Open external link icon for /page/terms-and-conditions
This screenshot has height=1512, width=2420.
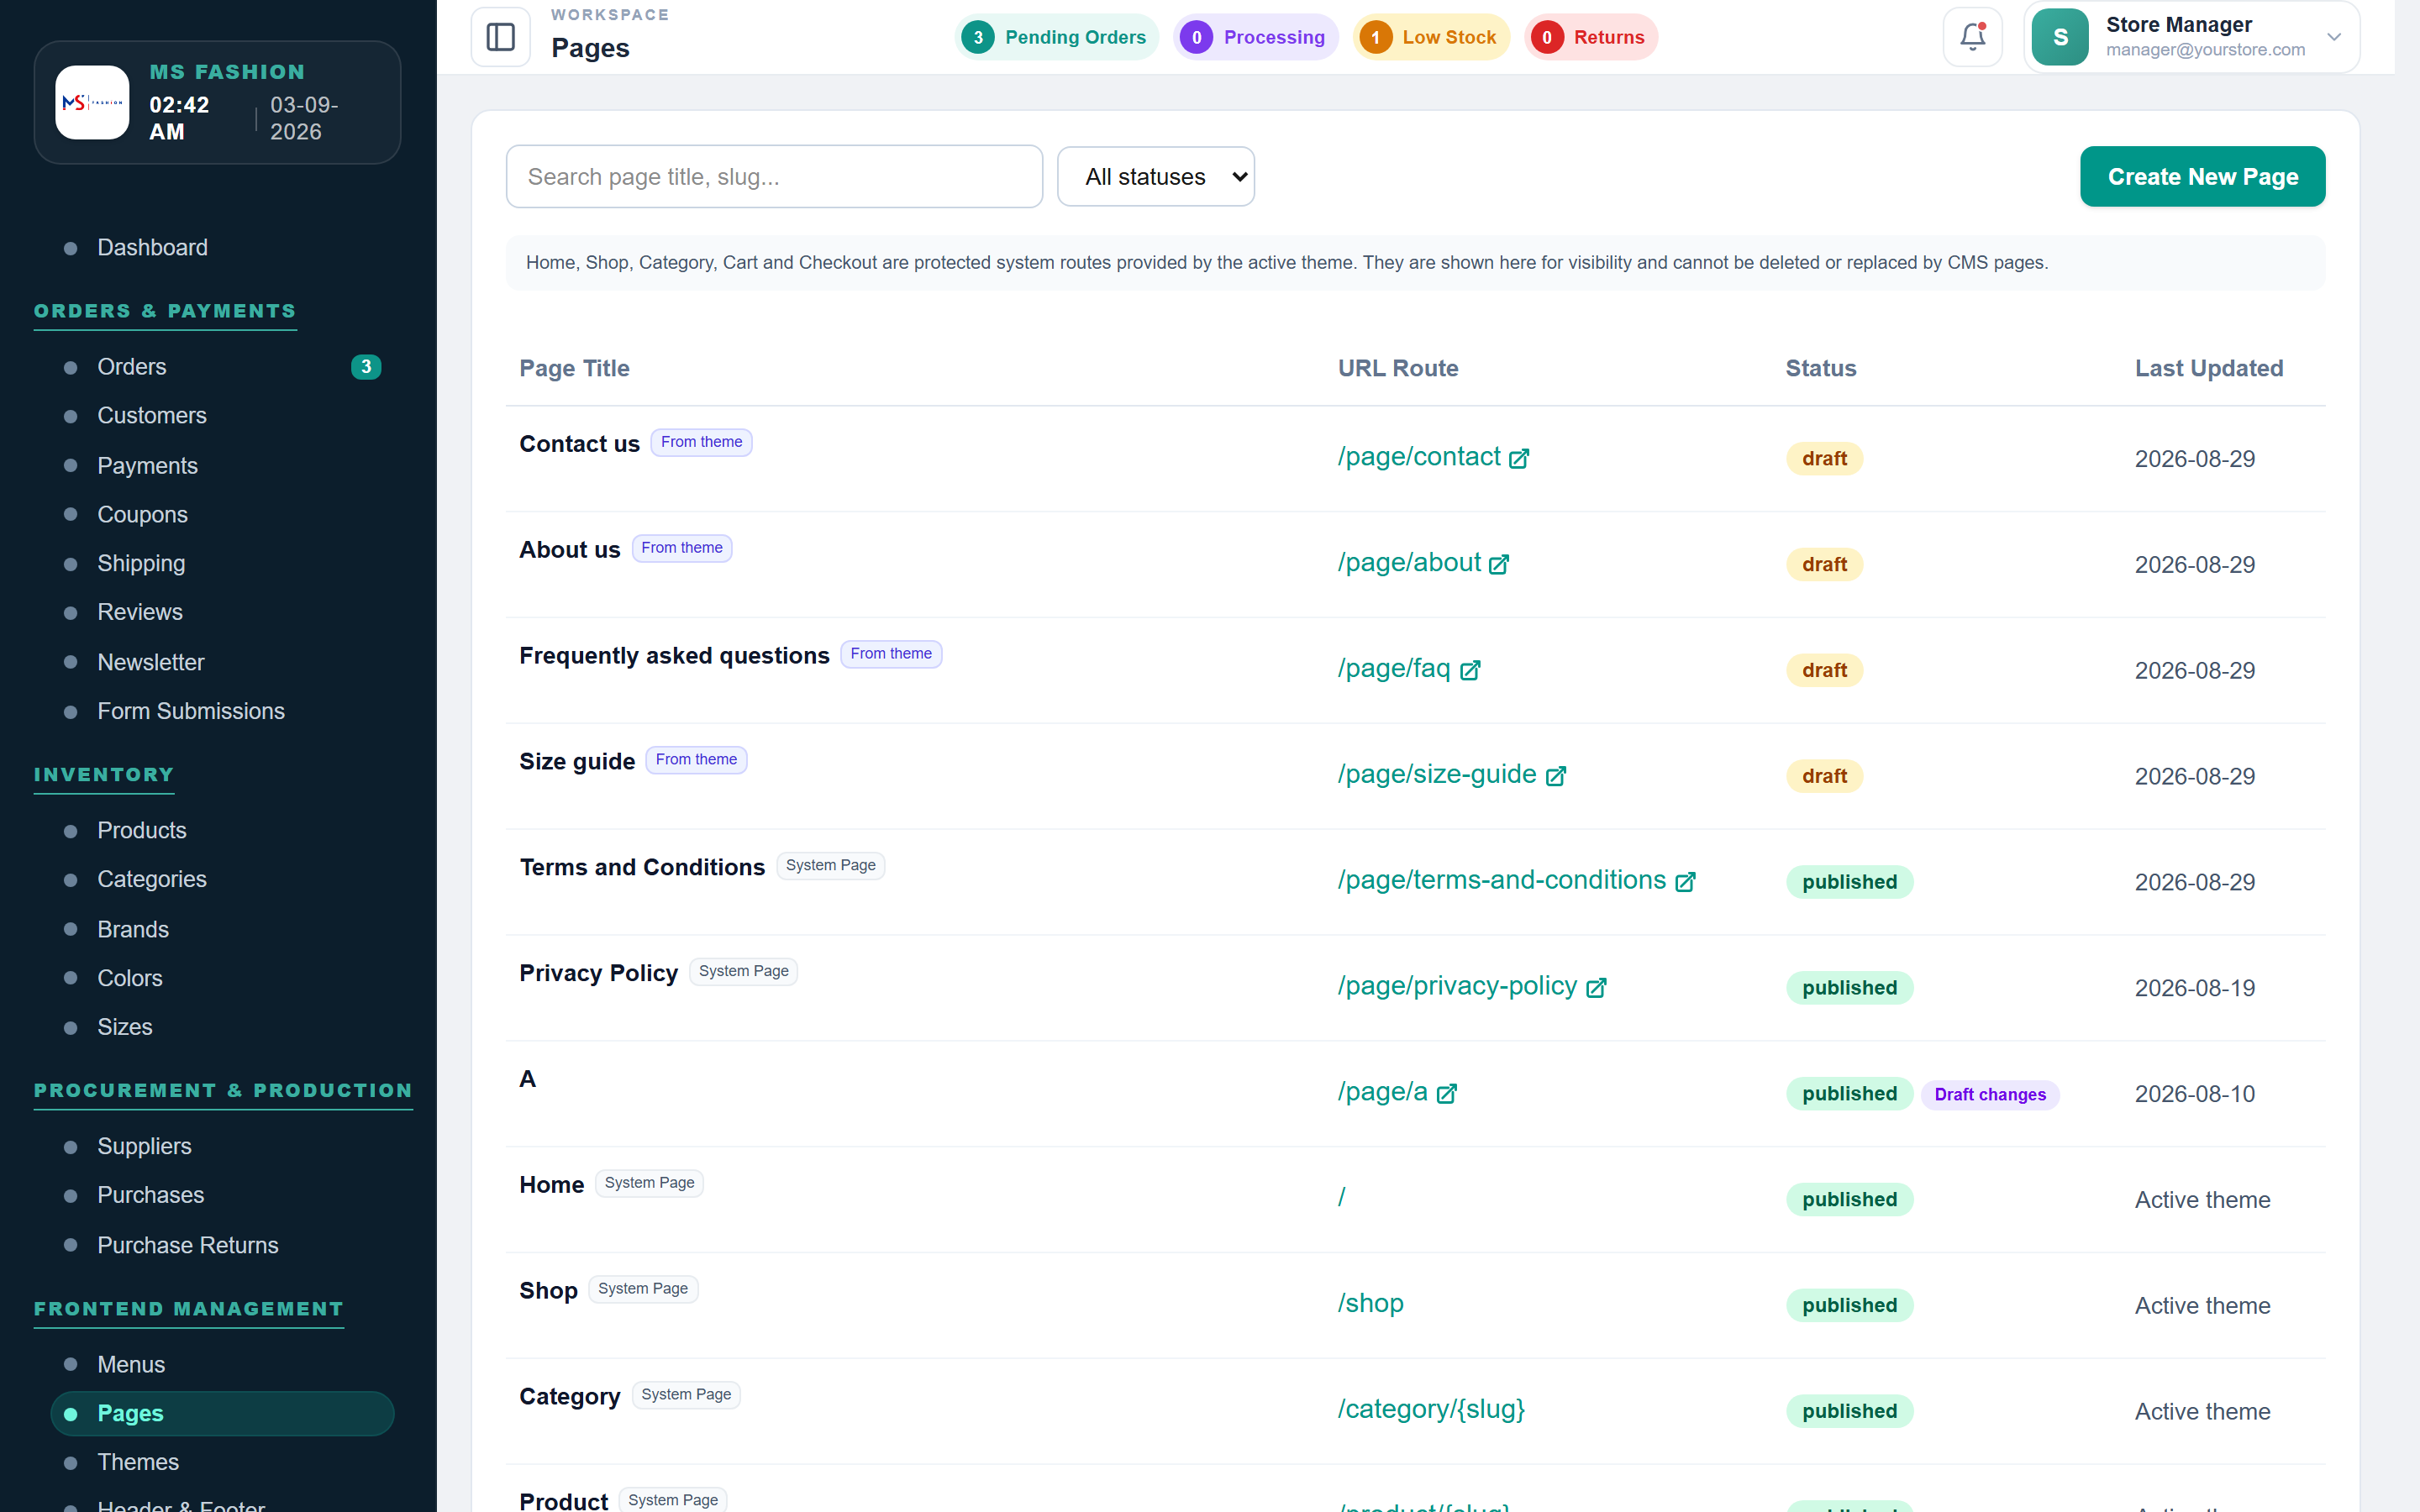(x=1685, y=883)
